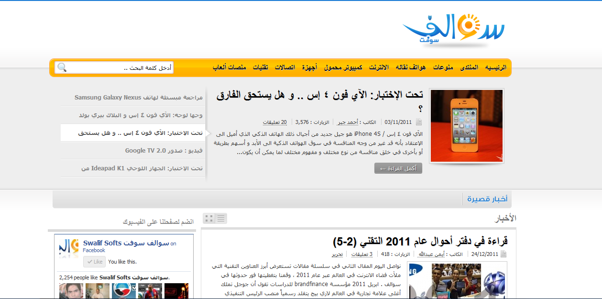
Task: Click the document icon beside date 03/11/2011
Action: 419,122
